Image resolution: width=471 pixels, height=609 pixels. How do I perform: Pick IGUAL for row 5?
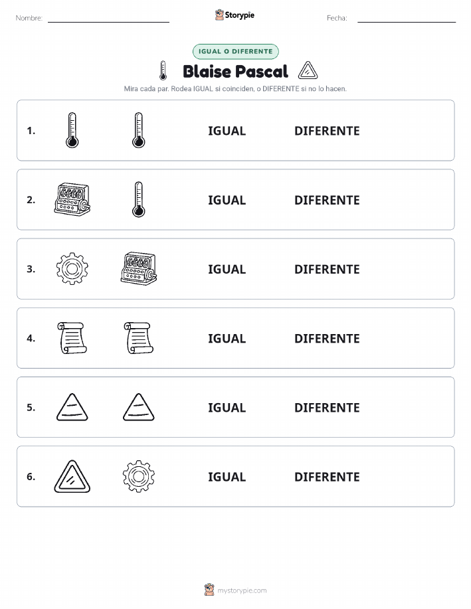tap(227, 407)
